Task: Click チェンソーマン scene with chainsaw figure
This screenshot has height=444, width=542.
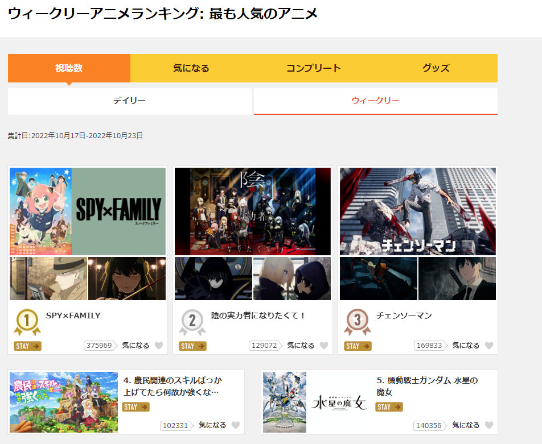Action: (379, 279)
